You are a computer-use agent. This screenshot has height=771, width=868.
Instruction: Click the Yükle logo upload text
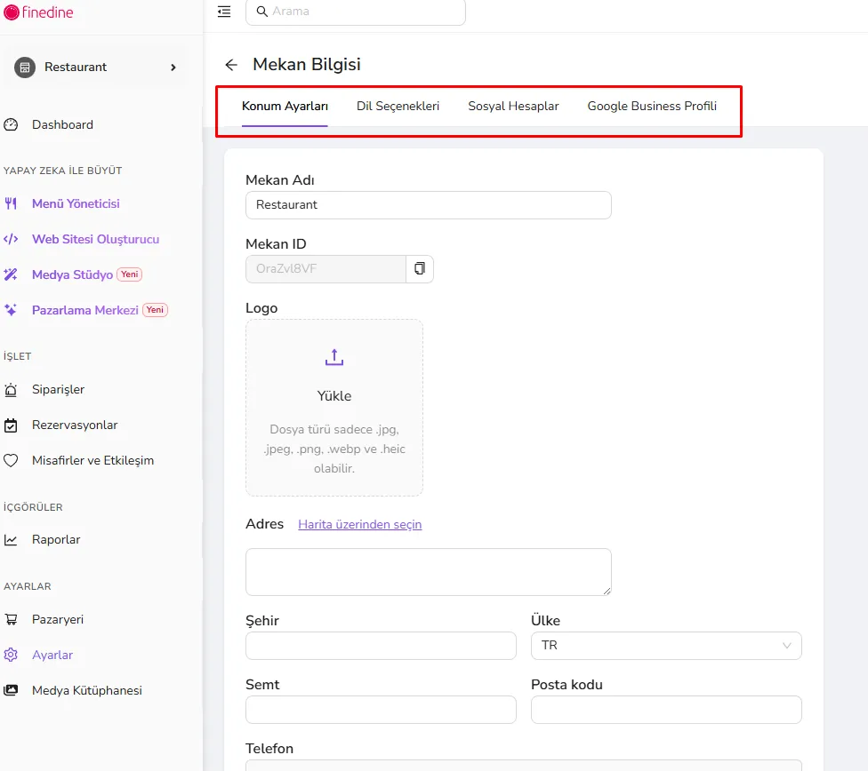334,396
